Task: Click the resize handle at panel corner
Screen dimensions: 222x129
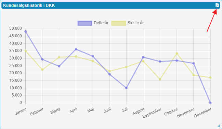Action: [219, 126]
